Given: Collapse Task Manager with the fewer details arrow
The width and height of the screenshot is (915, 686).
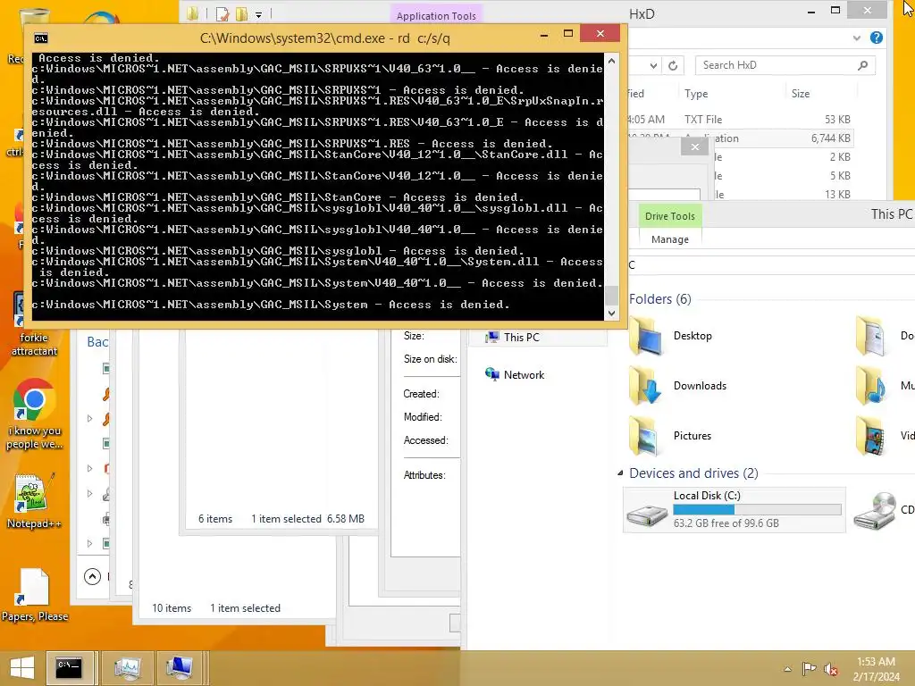Looking at the screenshot, I should pos(92,576).
